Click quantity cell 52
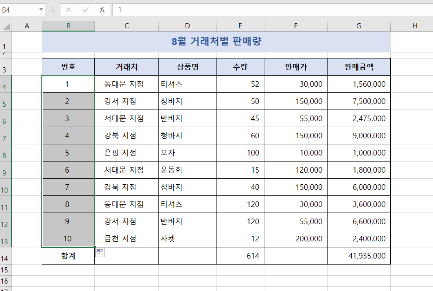This screenshot has height=291, width=433. coord(240,84)
